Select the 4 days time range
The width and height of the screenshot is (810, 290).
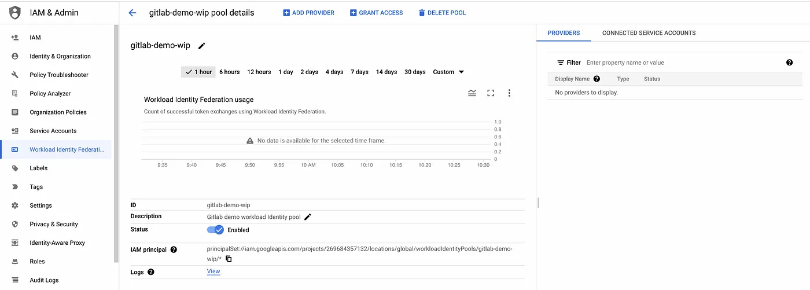pyautogui.click(x=334, y=72)
